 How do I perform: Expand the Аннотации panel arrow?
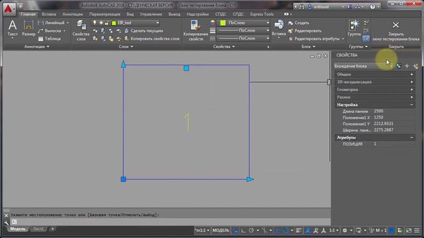click(x=48, y=47)
